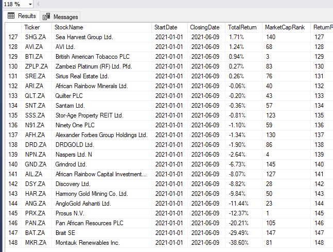Select row header 139
Image resolution: width=333 pixels, height=252 pixels.
point(13,155)
